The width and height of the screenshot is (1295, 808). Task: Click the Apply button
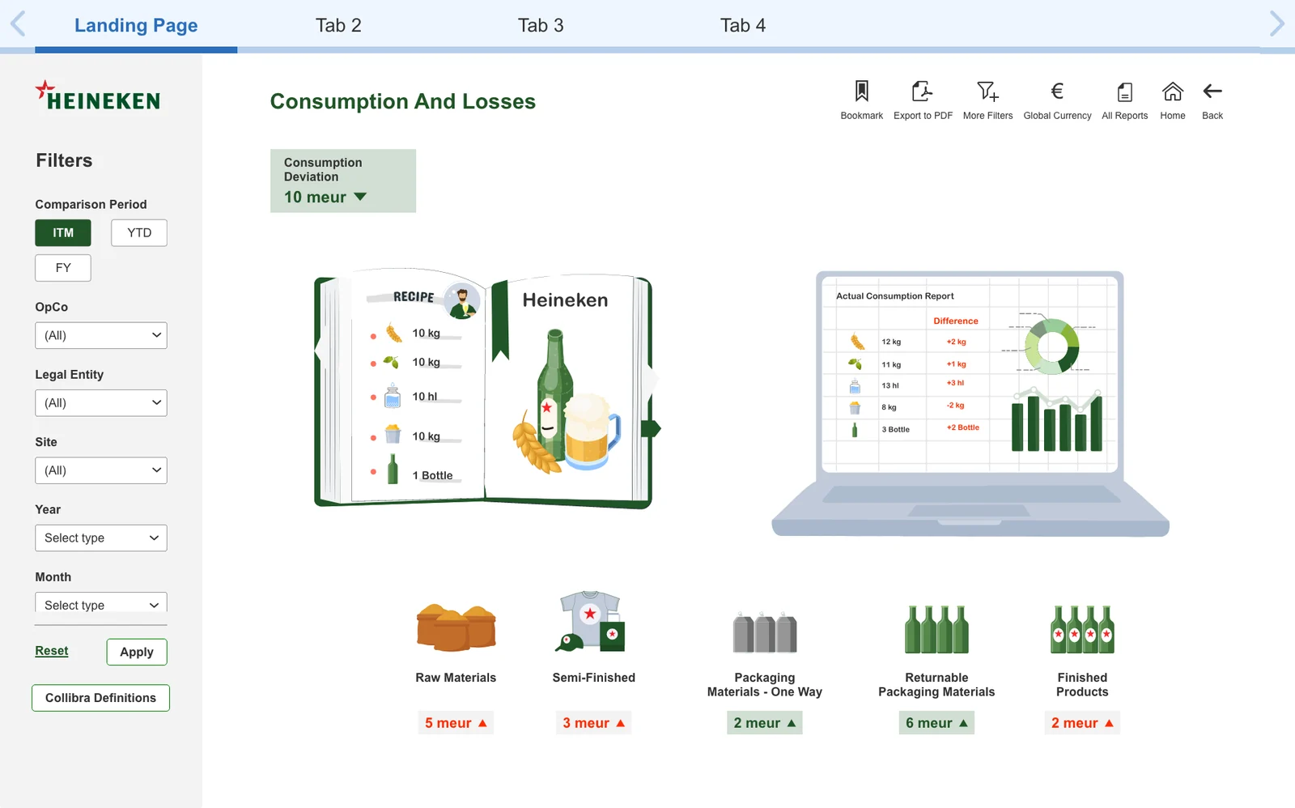[137, 653]
